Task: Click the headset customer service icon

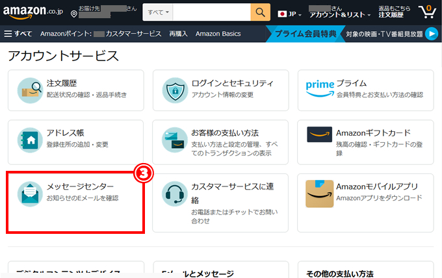Action: pyautogui.click(x=175, y=194)
